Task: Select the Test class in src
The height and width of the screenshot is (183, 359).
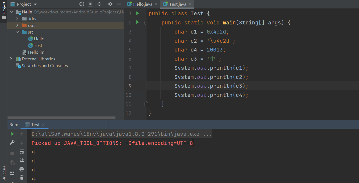Action: coord(35,45)
